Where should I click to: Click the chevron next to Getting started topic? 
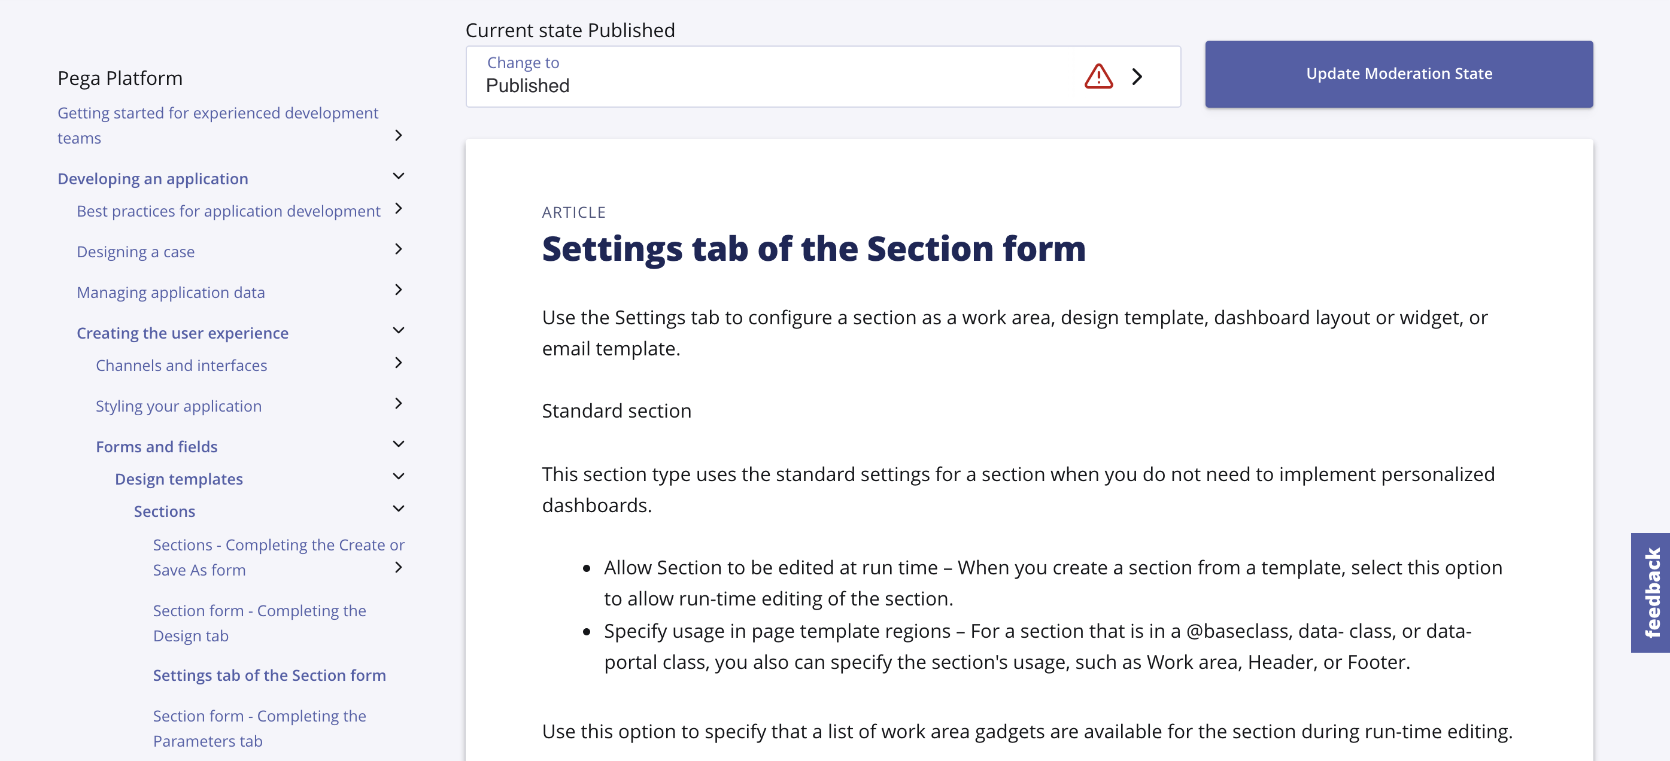[x=398, y=135]
